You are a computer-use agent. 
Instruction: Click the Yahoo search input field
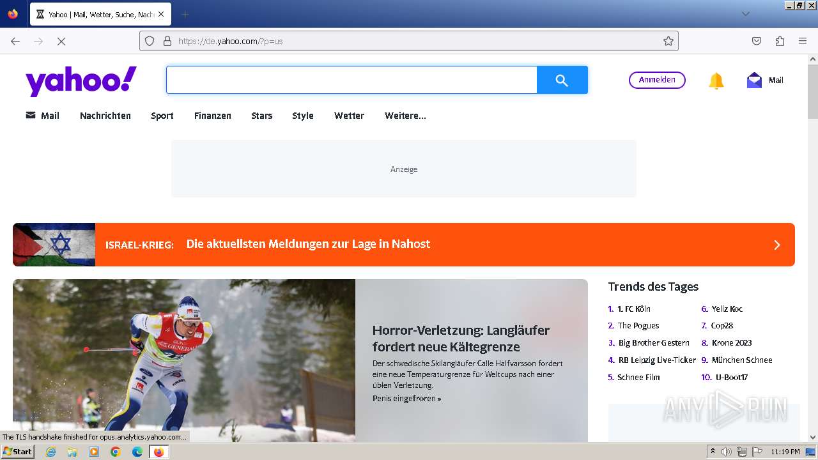[351, 80]
